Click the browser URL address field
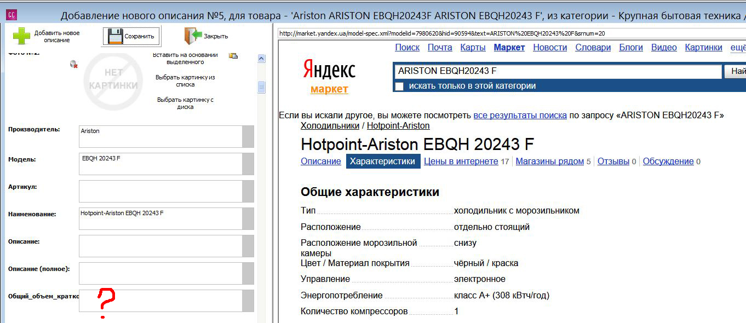Image resolution: width=746 pixels, height=323 pixels. point(512,33)
